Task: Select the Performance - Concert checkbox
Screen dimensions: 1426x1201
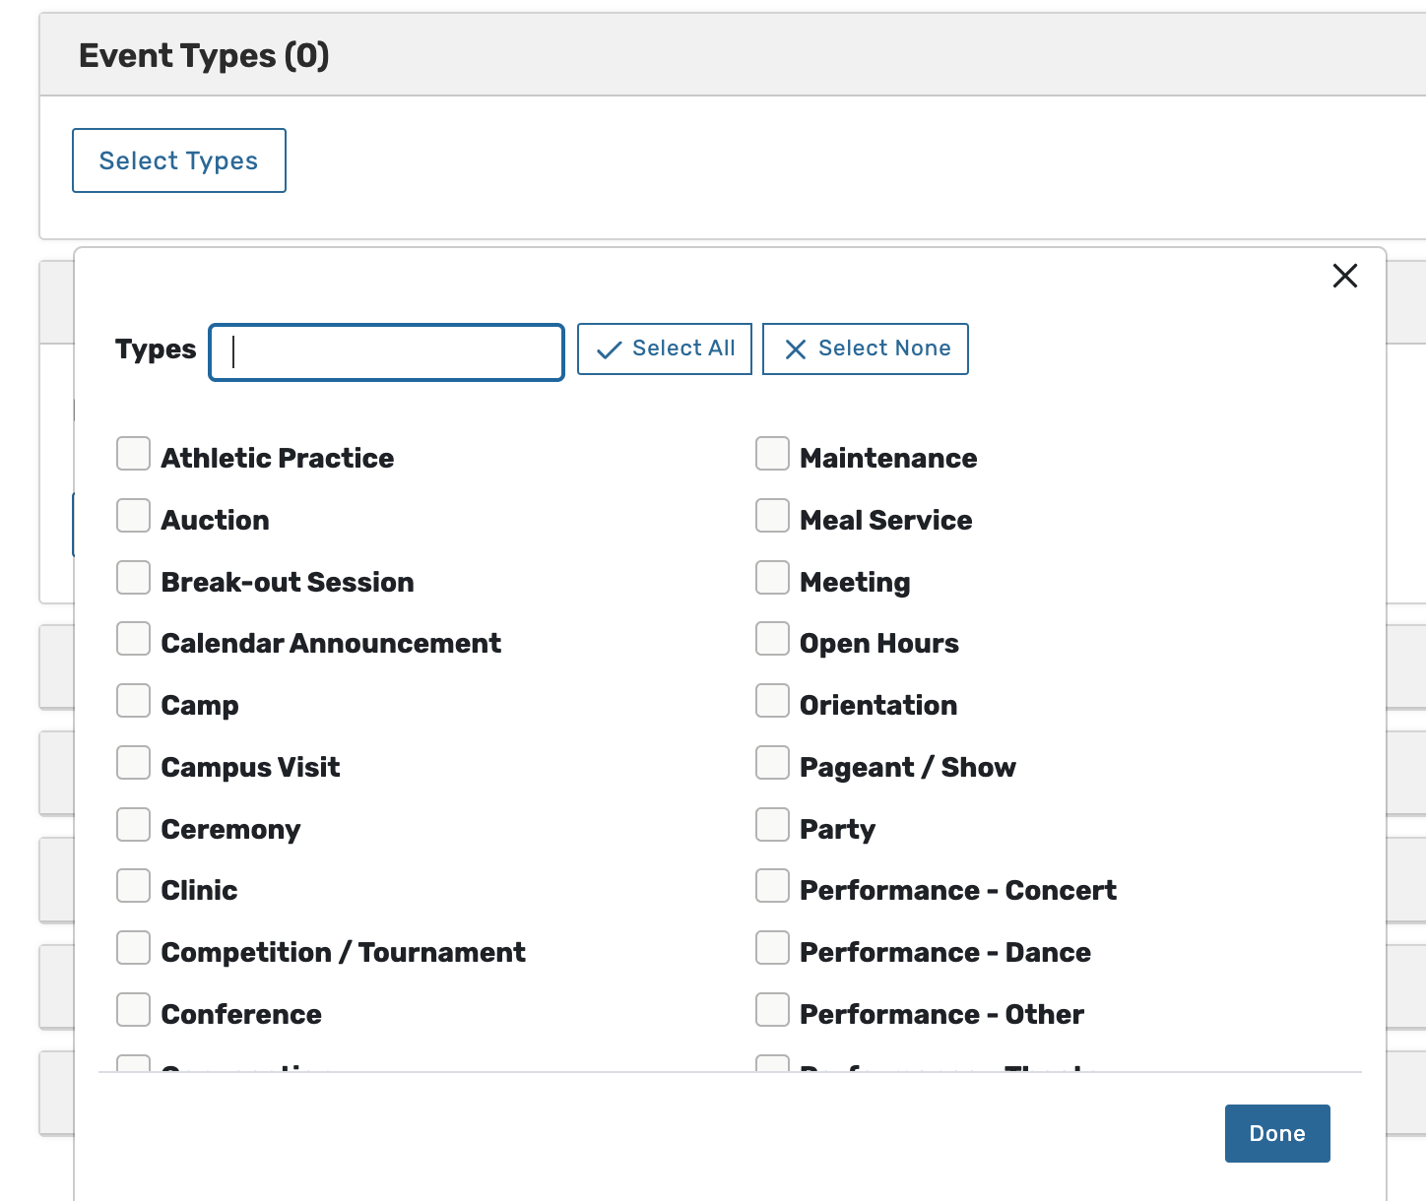Action: 773,886
